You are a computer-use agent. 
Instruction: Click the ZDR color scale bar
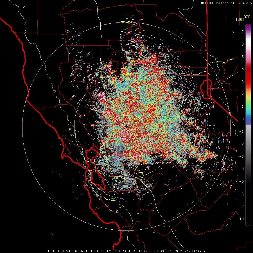point(248,125)
